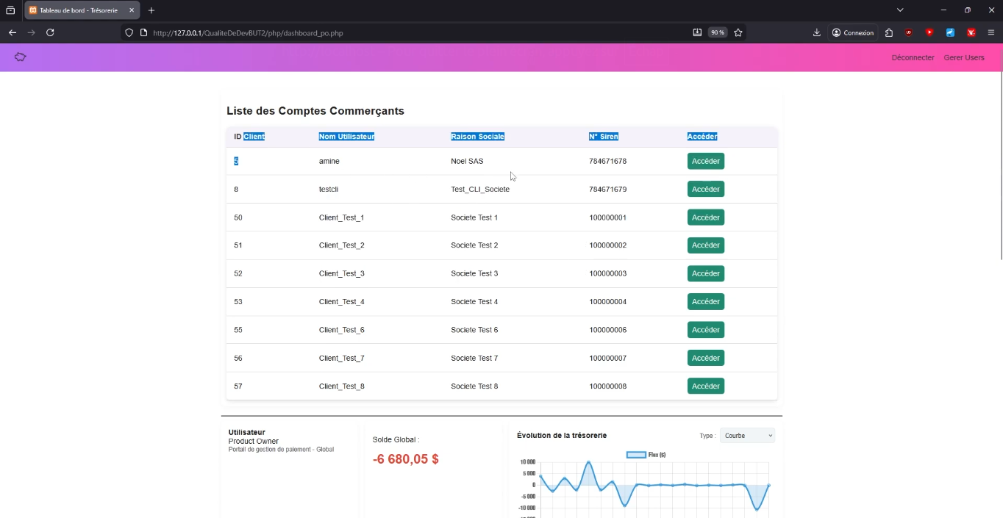The width and height of the screenshot is (1003, 518).
Task: Switch to Tableau de bord - Trésorerie tab
Action: [x=77, y=10]
